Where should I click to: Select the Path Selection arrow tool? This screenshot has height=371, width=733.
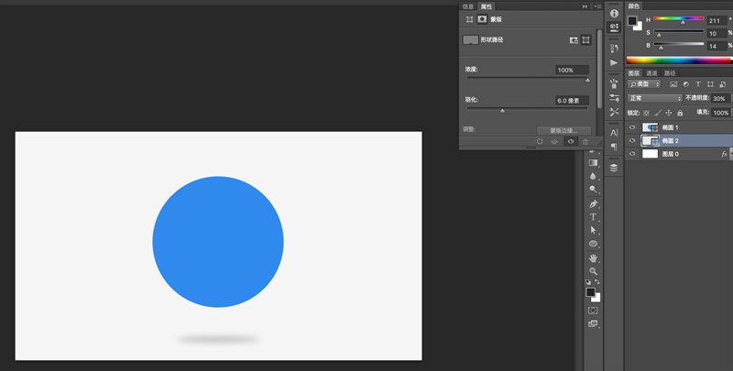point(593,230)
